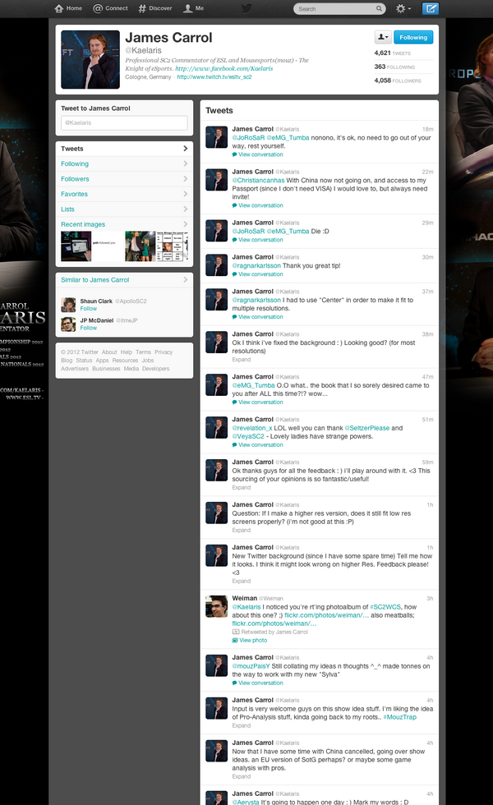Viewport: 493px width, 805px height.
Task: Open the @VeyaSC2 mention
Action: click(248, 436)
